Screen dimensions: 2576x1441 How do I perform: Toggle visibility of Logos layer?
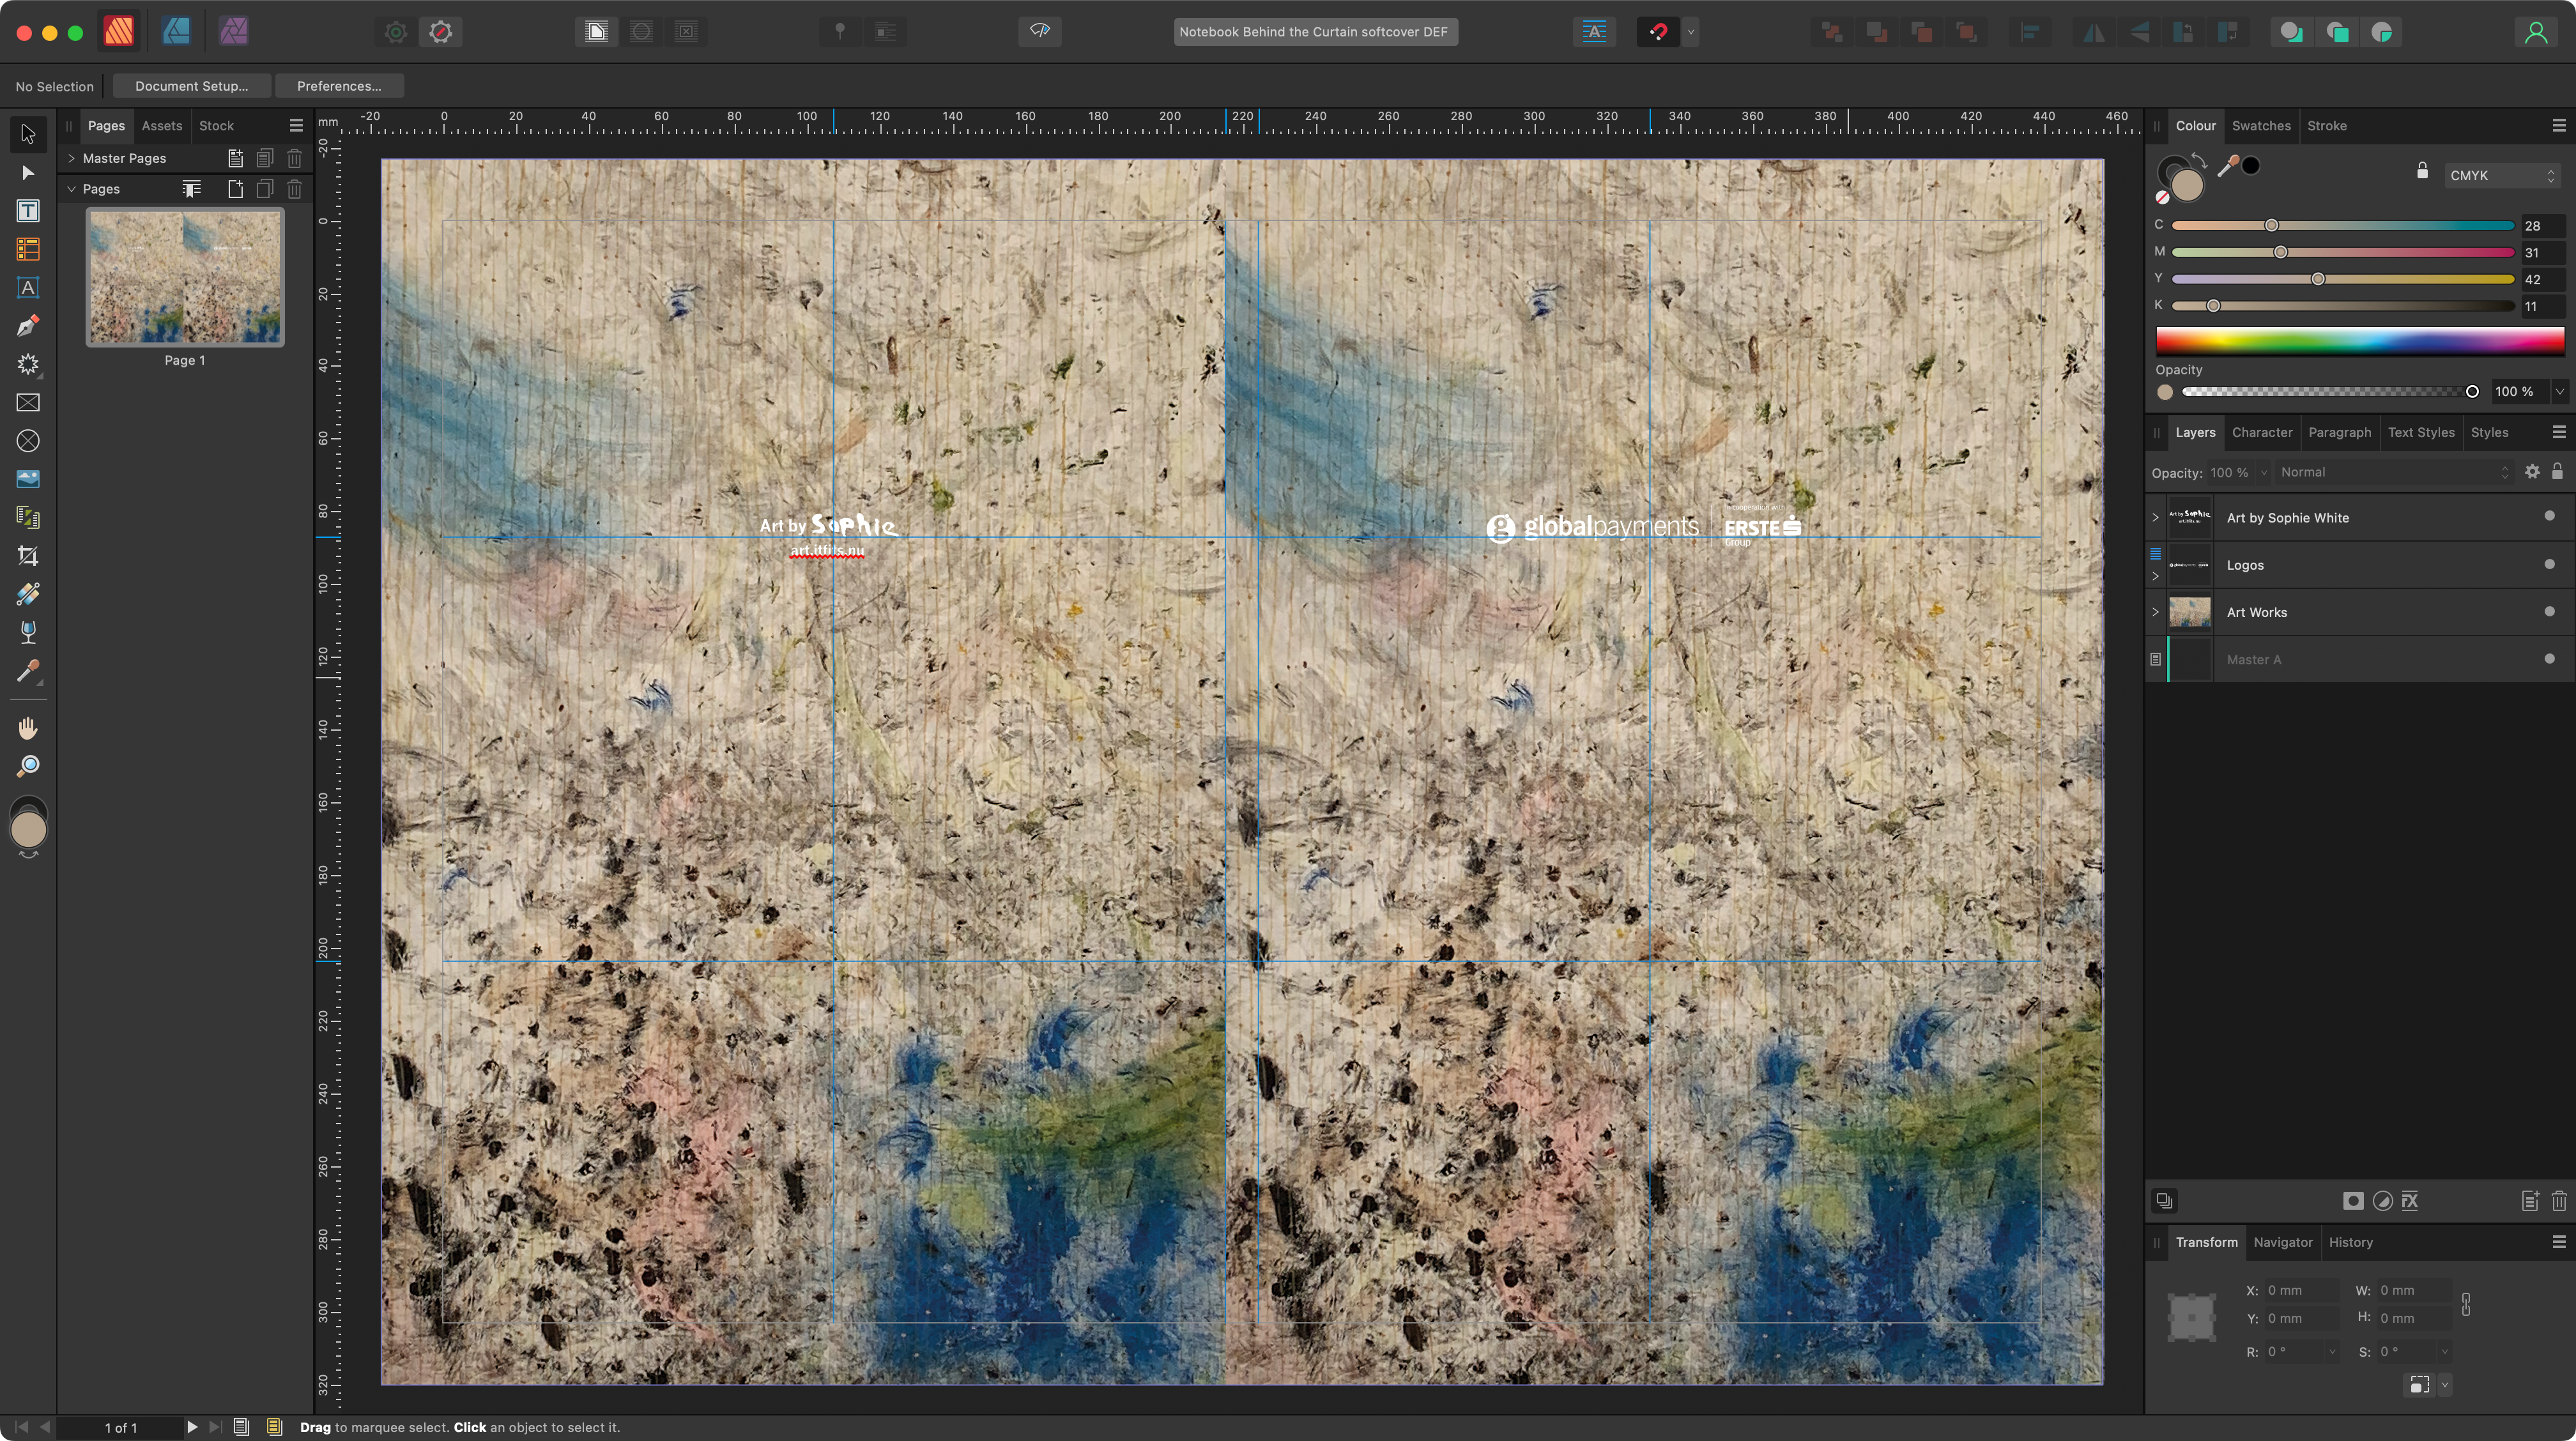(2549, 564)
